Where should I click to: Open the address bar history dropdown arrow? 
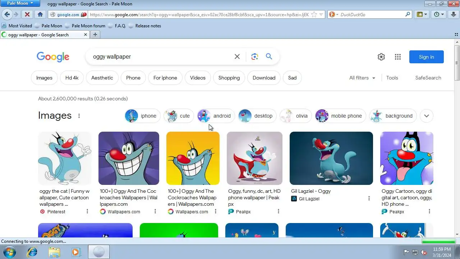[x=322, y=15]
